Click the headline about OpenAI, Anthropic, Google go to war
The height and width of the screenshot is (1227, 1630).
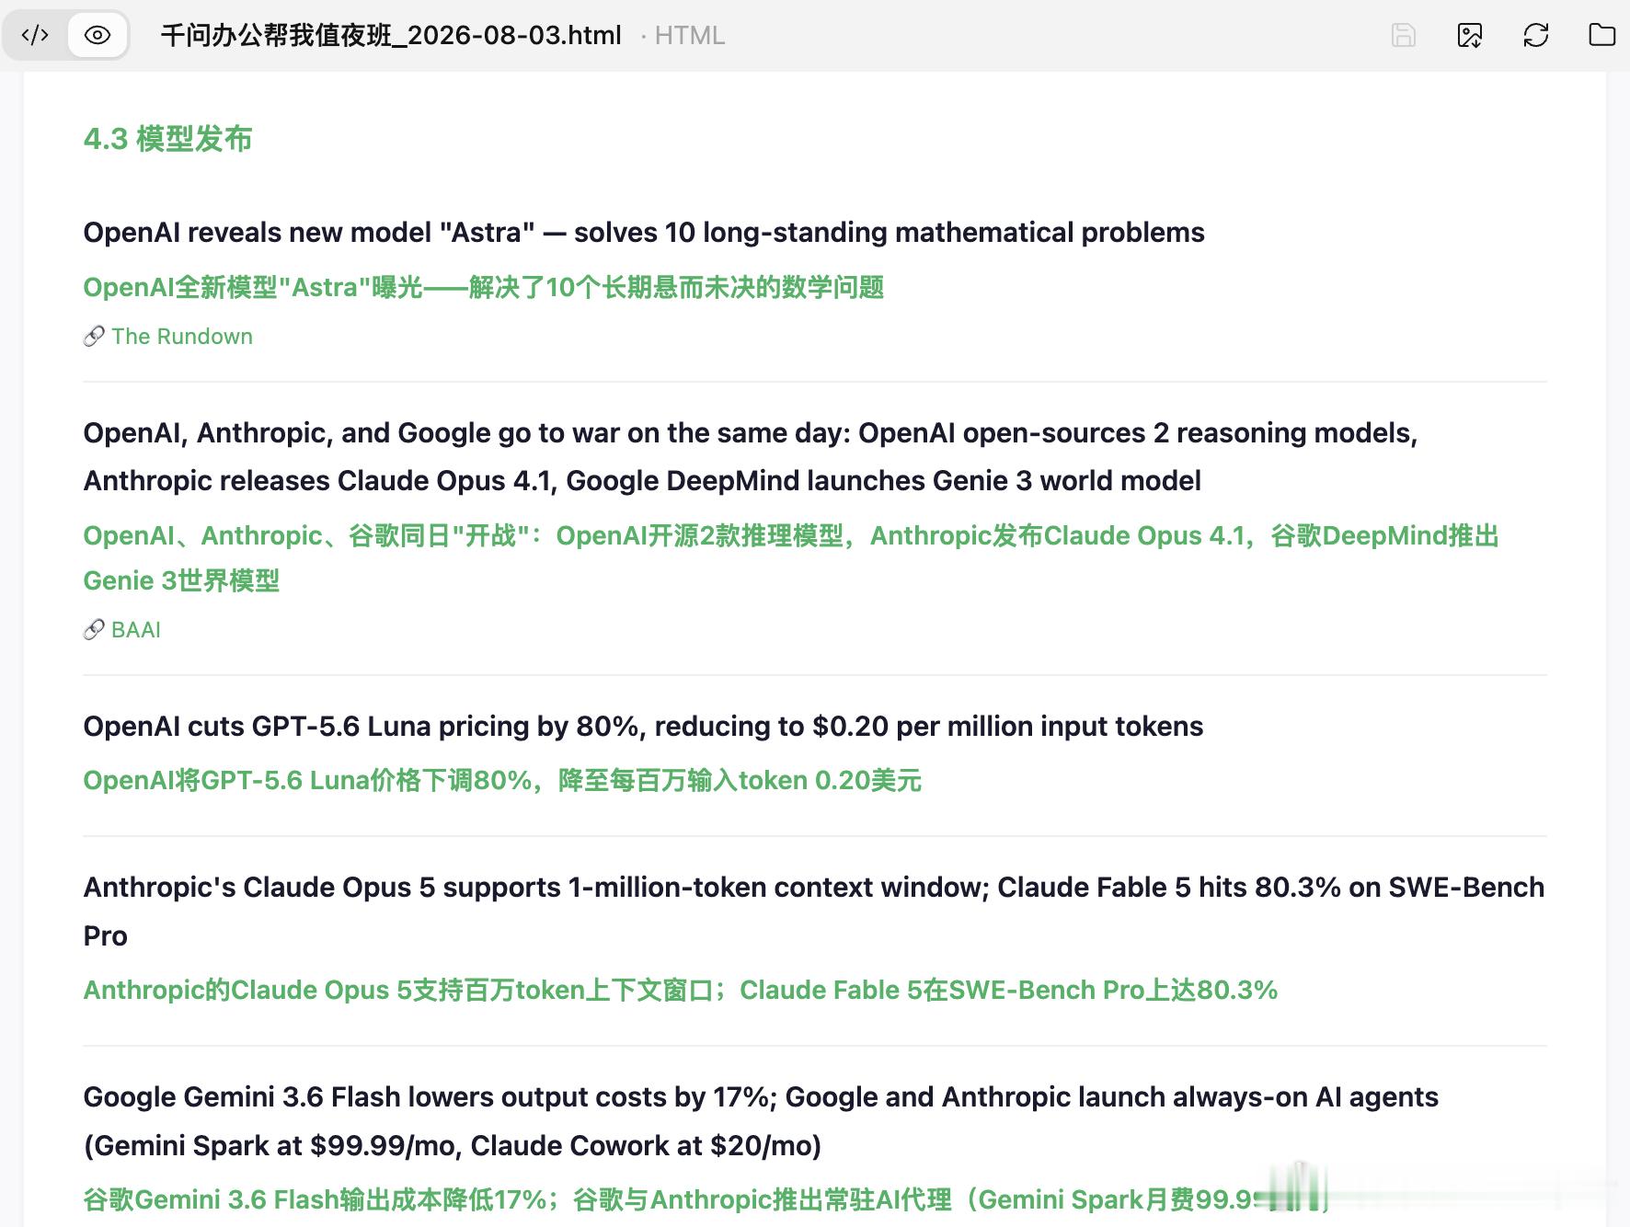point(751,457)
